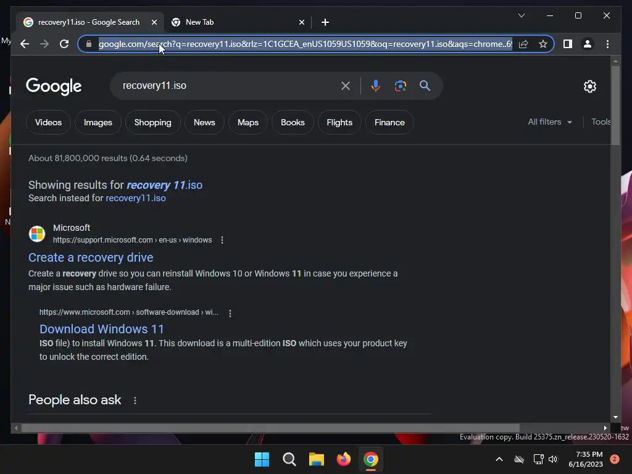Click the horizontal scrollbar thumb
The height and width of the screenshot is (474, 632).
pos(270,428)
